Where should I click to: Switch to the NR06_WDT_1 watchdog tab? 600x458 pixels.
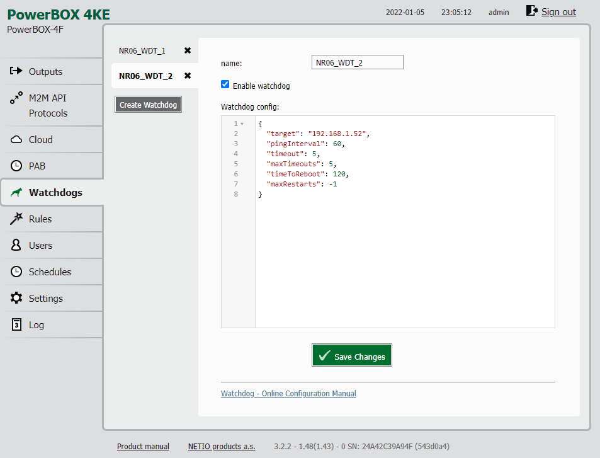point(142,50)
